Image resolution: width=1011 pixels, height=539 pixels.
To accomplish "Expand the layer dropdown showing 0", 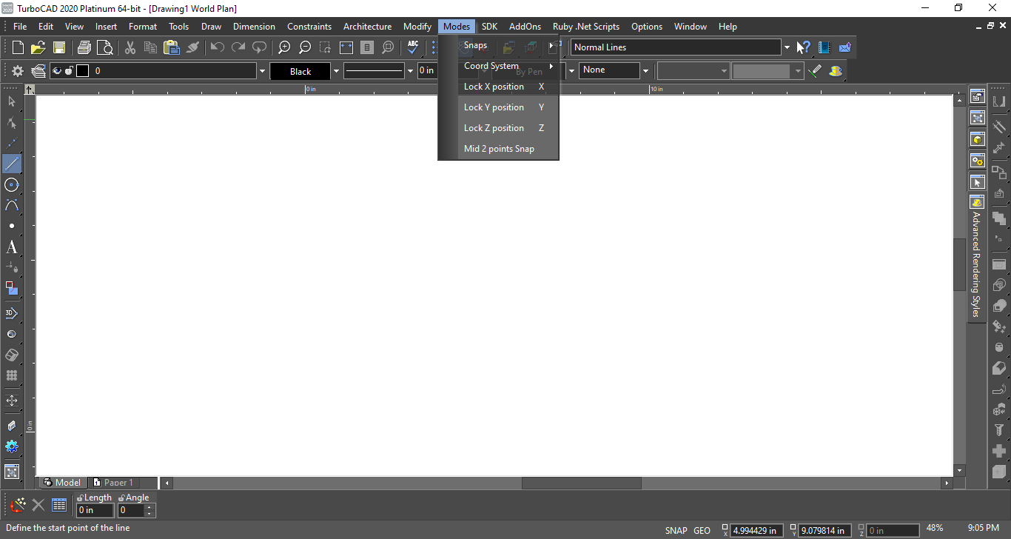I will [x=262, y=71].
